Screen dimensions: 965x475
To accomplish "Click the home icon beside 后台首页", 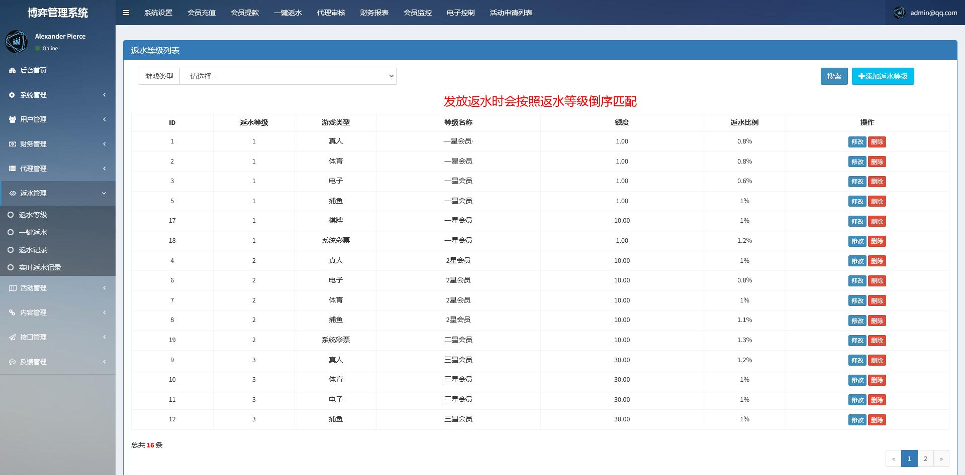I will (x=13, y=70).
